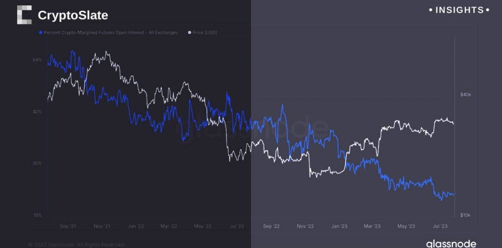Click the 30% y-axis label
Image resolution: width=502 pixels, height=248 pixels.
click(38, 163)
